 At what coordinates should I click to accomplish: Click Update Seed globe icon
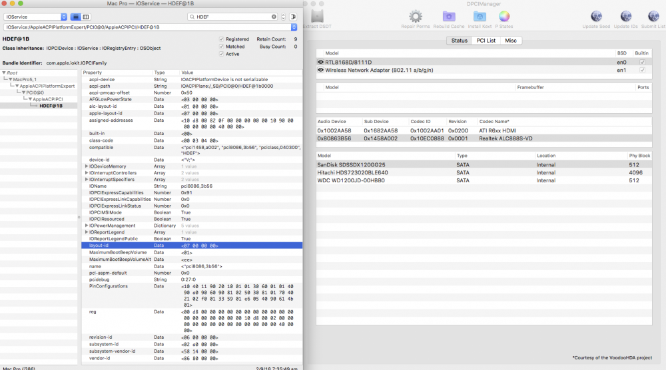click(596, 17)
